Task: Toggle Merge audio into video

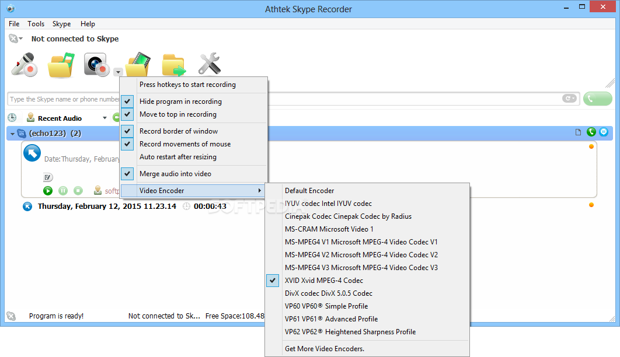Action: (194, 174)
